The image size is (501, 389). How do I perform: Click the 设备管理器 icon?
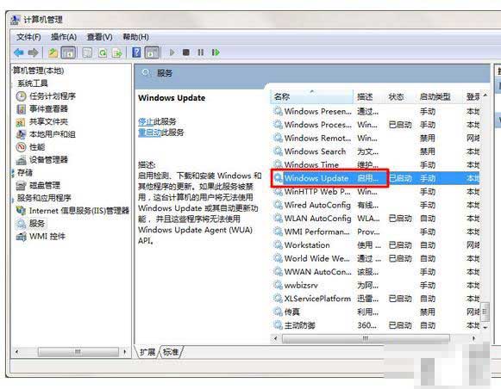(x=21, y=160)
